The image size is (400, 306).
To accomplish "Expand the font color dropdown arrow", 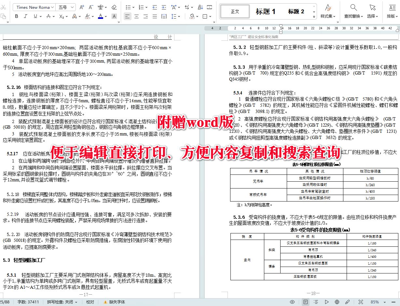I will [x=106, y=16].
